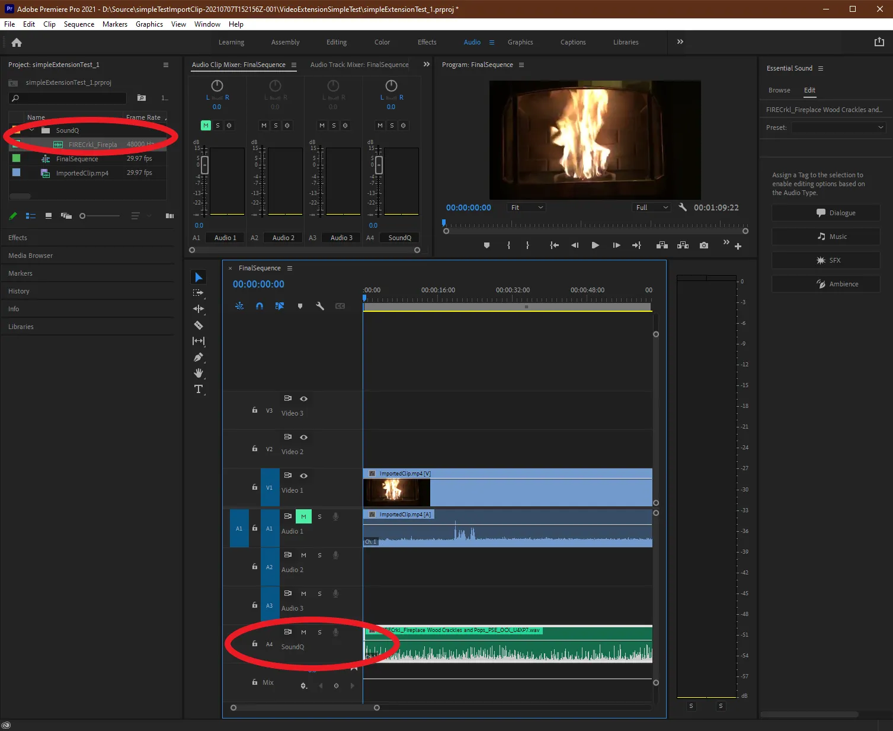The width and height of the screenshot is (893, 731).
Task: Click the Home icon
Action: (17, 42)
